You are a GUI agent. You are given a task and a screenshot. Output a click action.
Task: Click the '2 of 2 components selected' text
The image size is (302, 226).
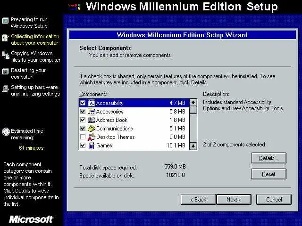[x=234, y=145]
